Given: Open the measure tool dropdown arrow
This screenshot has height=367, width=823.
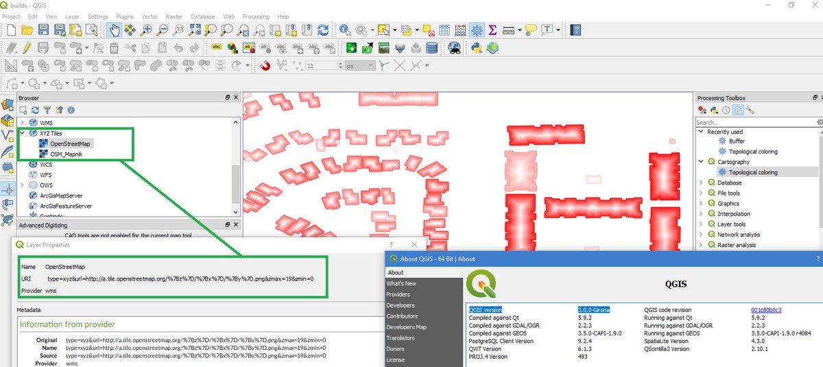Looking at the screenshot, I should click(x=519, y=30).
